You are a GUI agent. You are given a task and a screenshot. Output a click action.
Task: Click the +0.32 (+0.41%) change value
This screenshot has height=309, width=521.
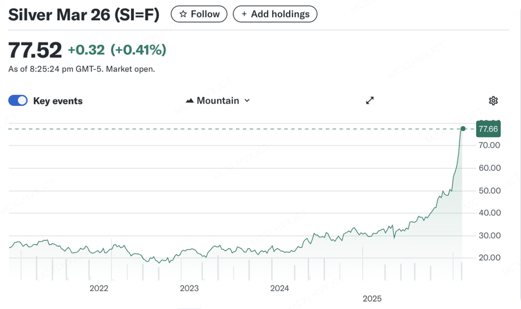tap(117, 50)
